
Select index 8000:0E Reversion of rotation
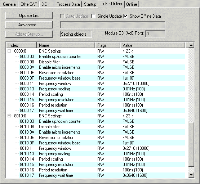tap(95, 73)
